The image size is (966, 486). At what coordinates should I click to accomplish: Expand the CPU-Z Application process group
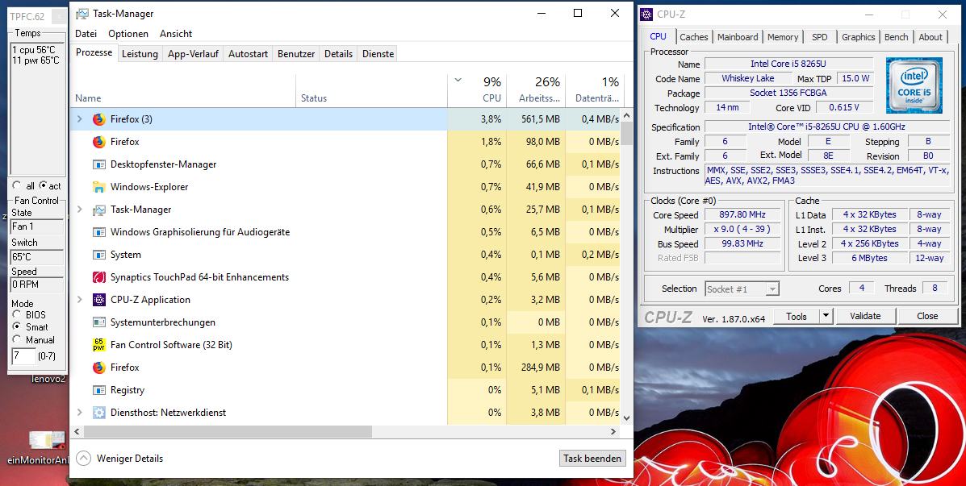(x=79, y=300)
